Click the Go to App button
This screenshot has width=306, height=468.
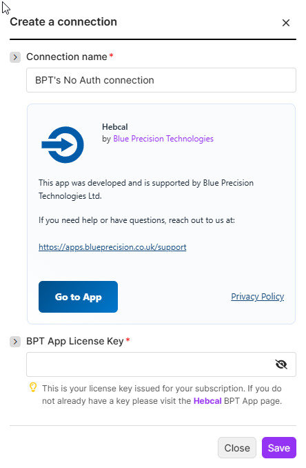[x=78, y=297]
